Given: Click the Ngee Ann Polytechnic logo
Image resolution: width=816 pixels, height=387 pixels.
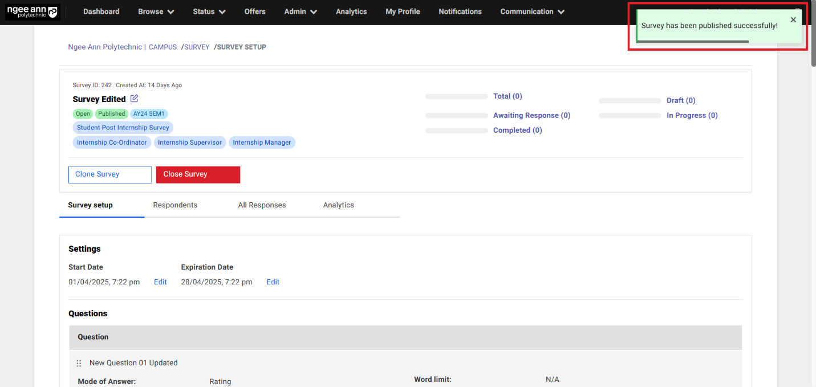Looking at the screenshot, I should pyautogui.click(x=33, y=12).
